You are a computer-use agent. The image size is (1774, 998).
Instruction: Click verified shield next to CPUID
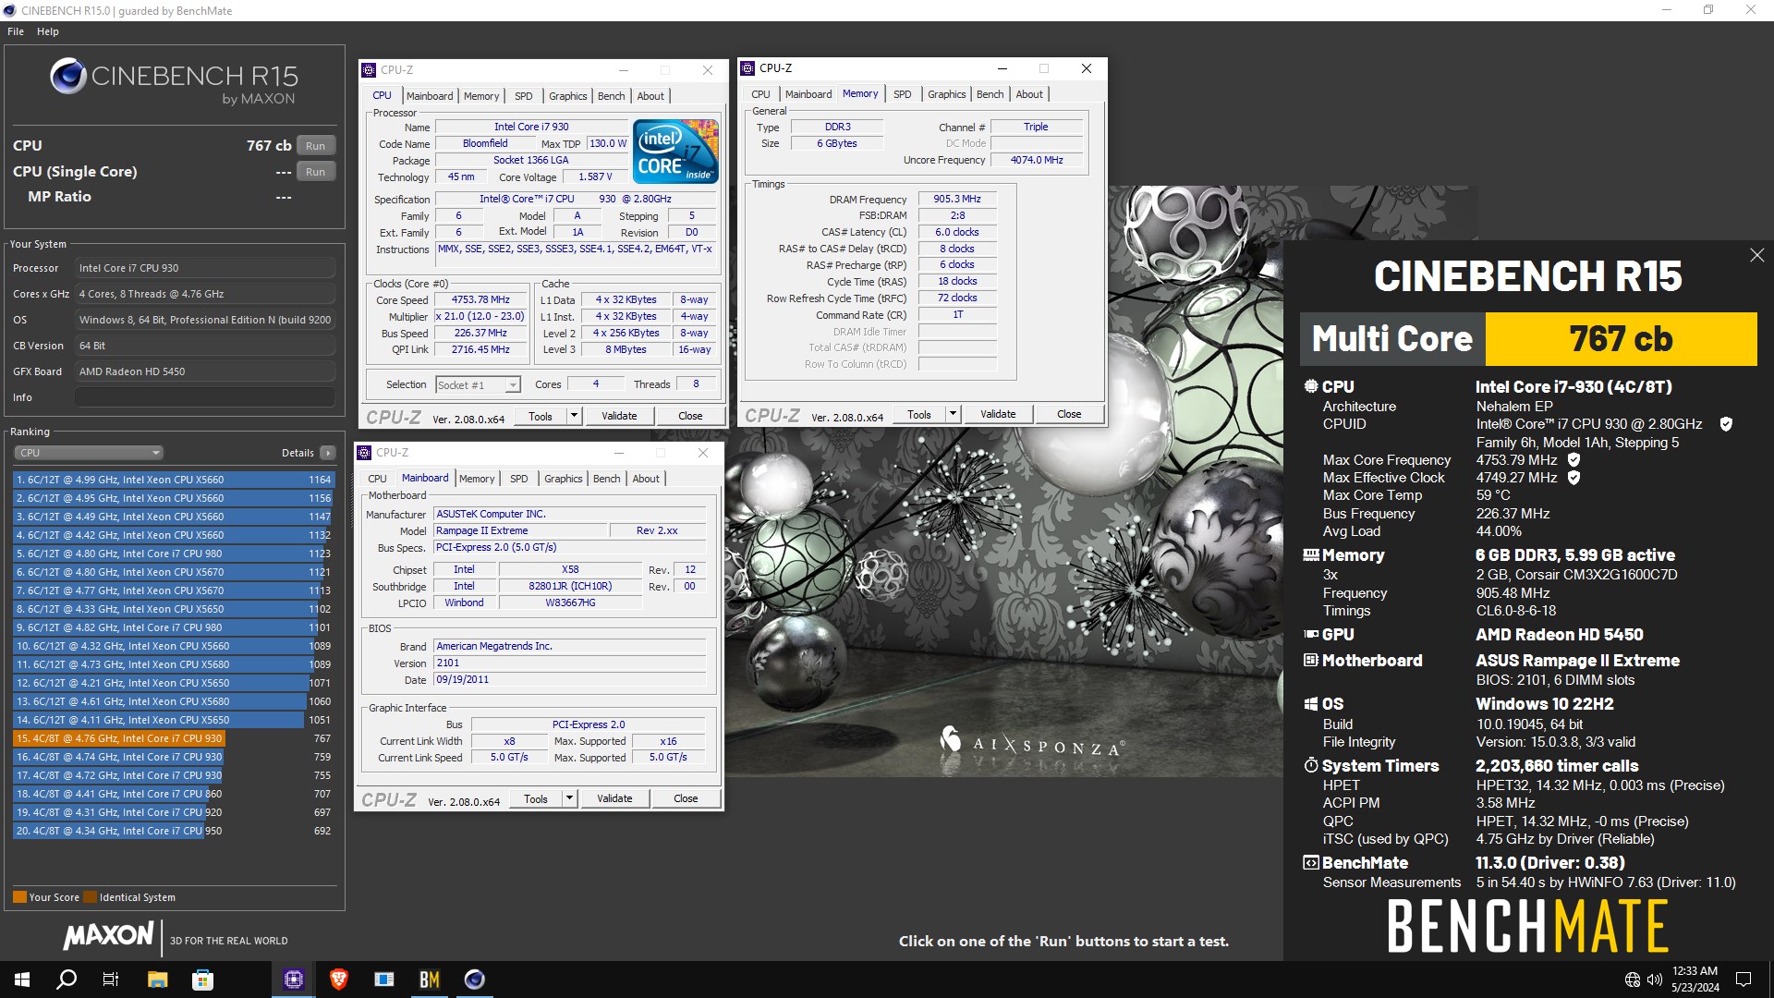1726,424
